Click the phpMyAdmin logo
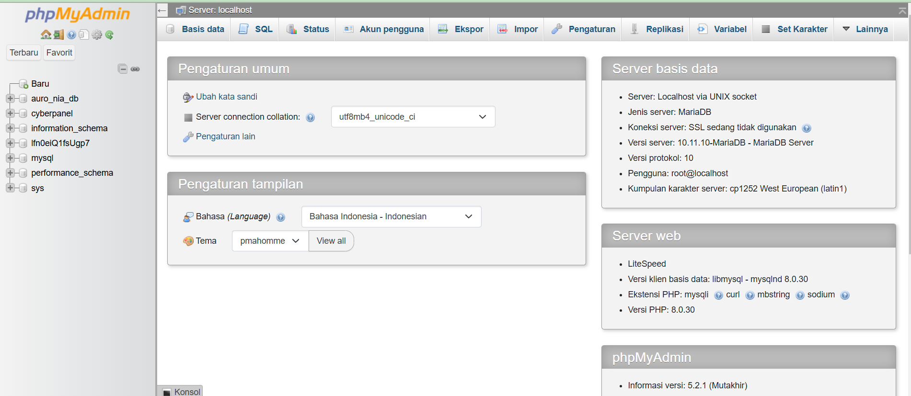The width and height of the screenshot is (911, 396). click(x=77, y=14)
